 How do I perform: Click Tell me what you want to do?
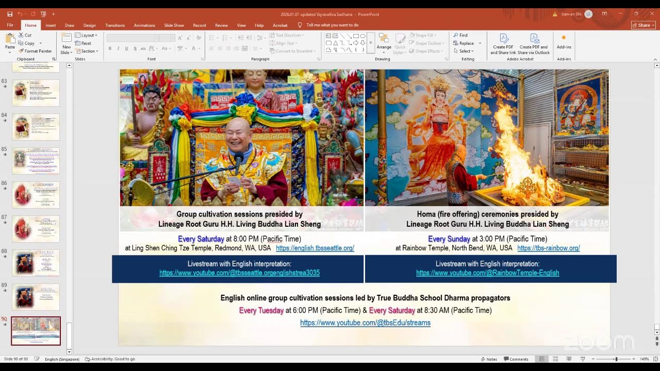pyautogui.click(x=333, y=25)
